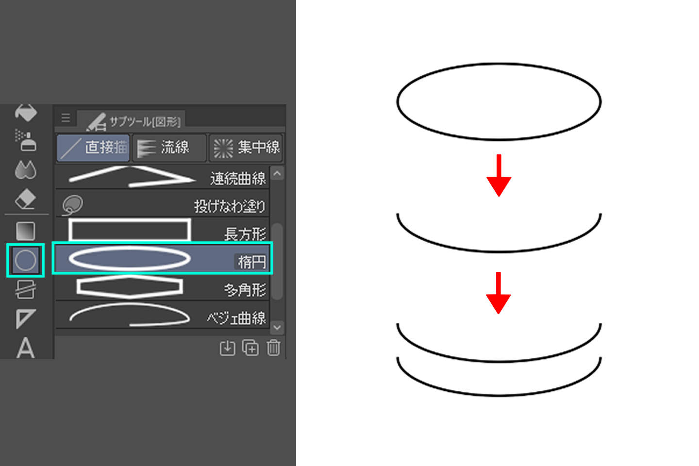Select the Line correction tool
The height and width of the screenshot is (466, 699).
[26, 290]
